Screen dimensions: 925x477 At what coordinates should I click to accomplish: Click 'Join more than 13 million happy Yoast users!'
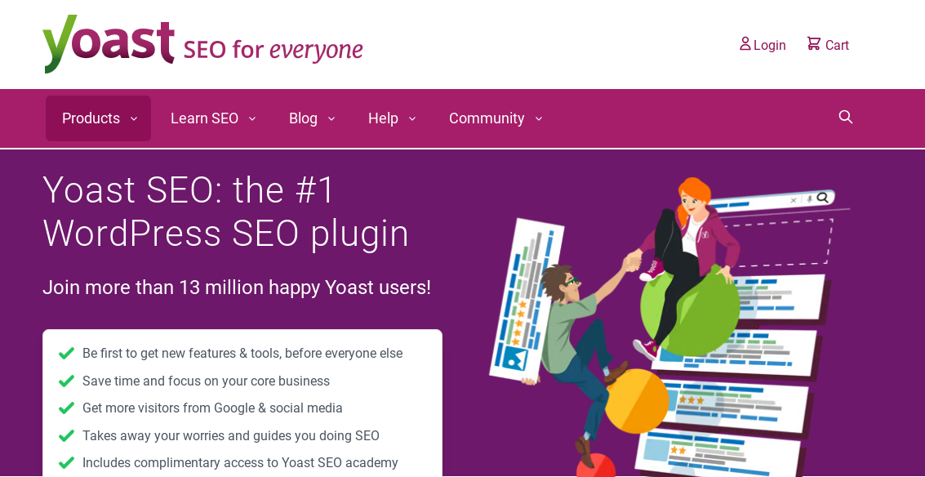[x=237, y=288]
